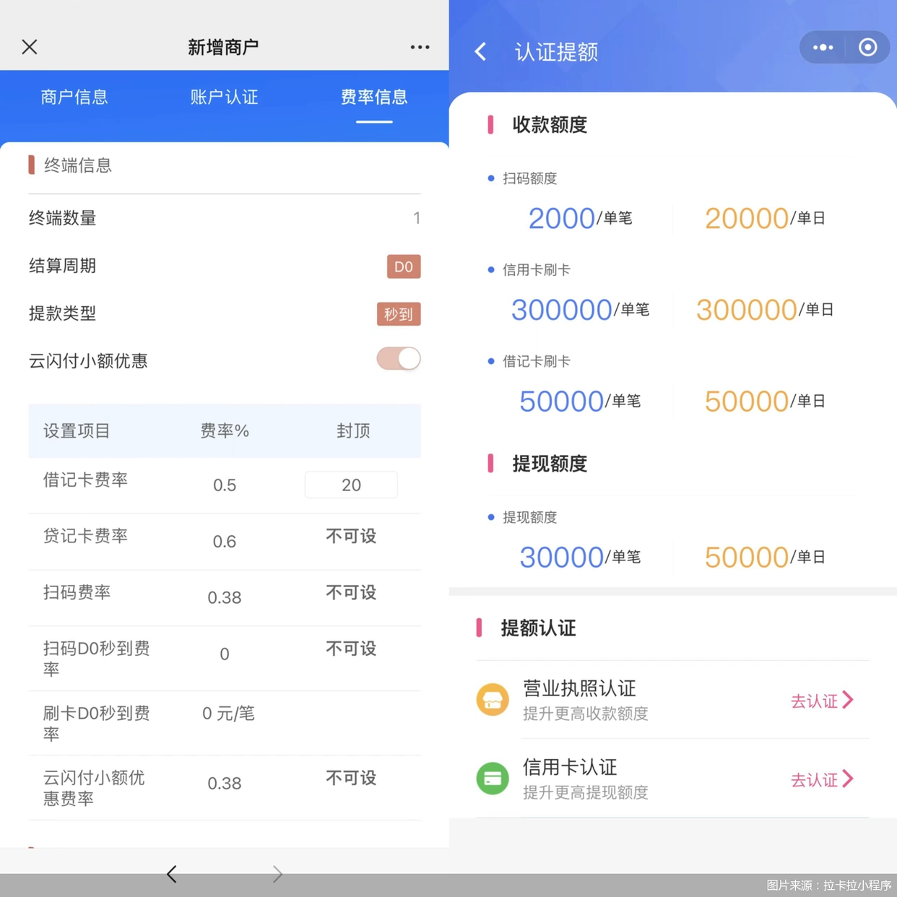Viewport: 897px width, 897px height.
Task: Tap 去认证 next to 信用卡认证
Action: pos(815,779)
